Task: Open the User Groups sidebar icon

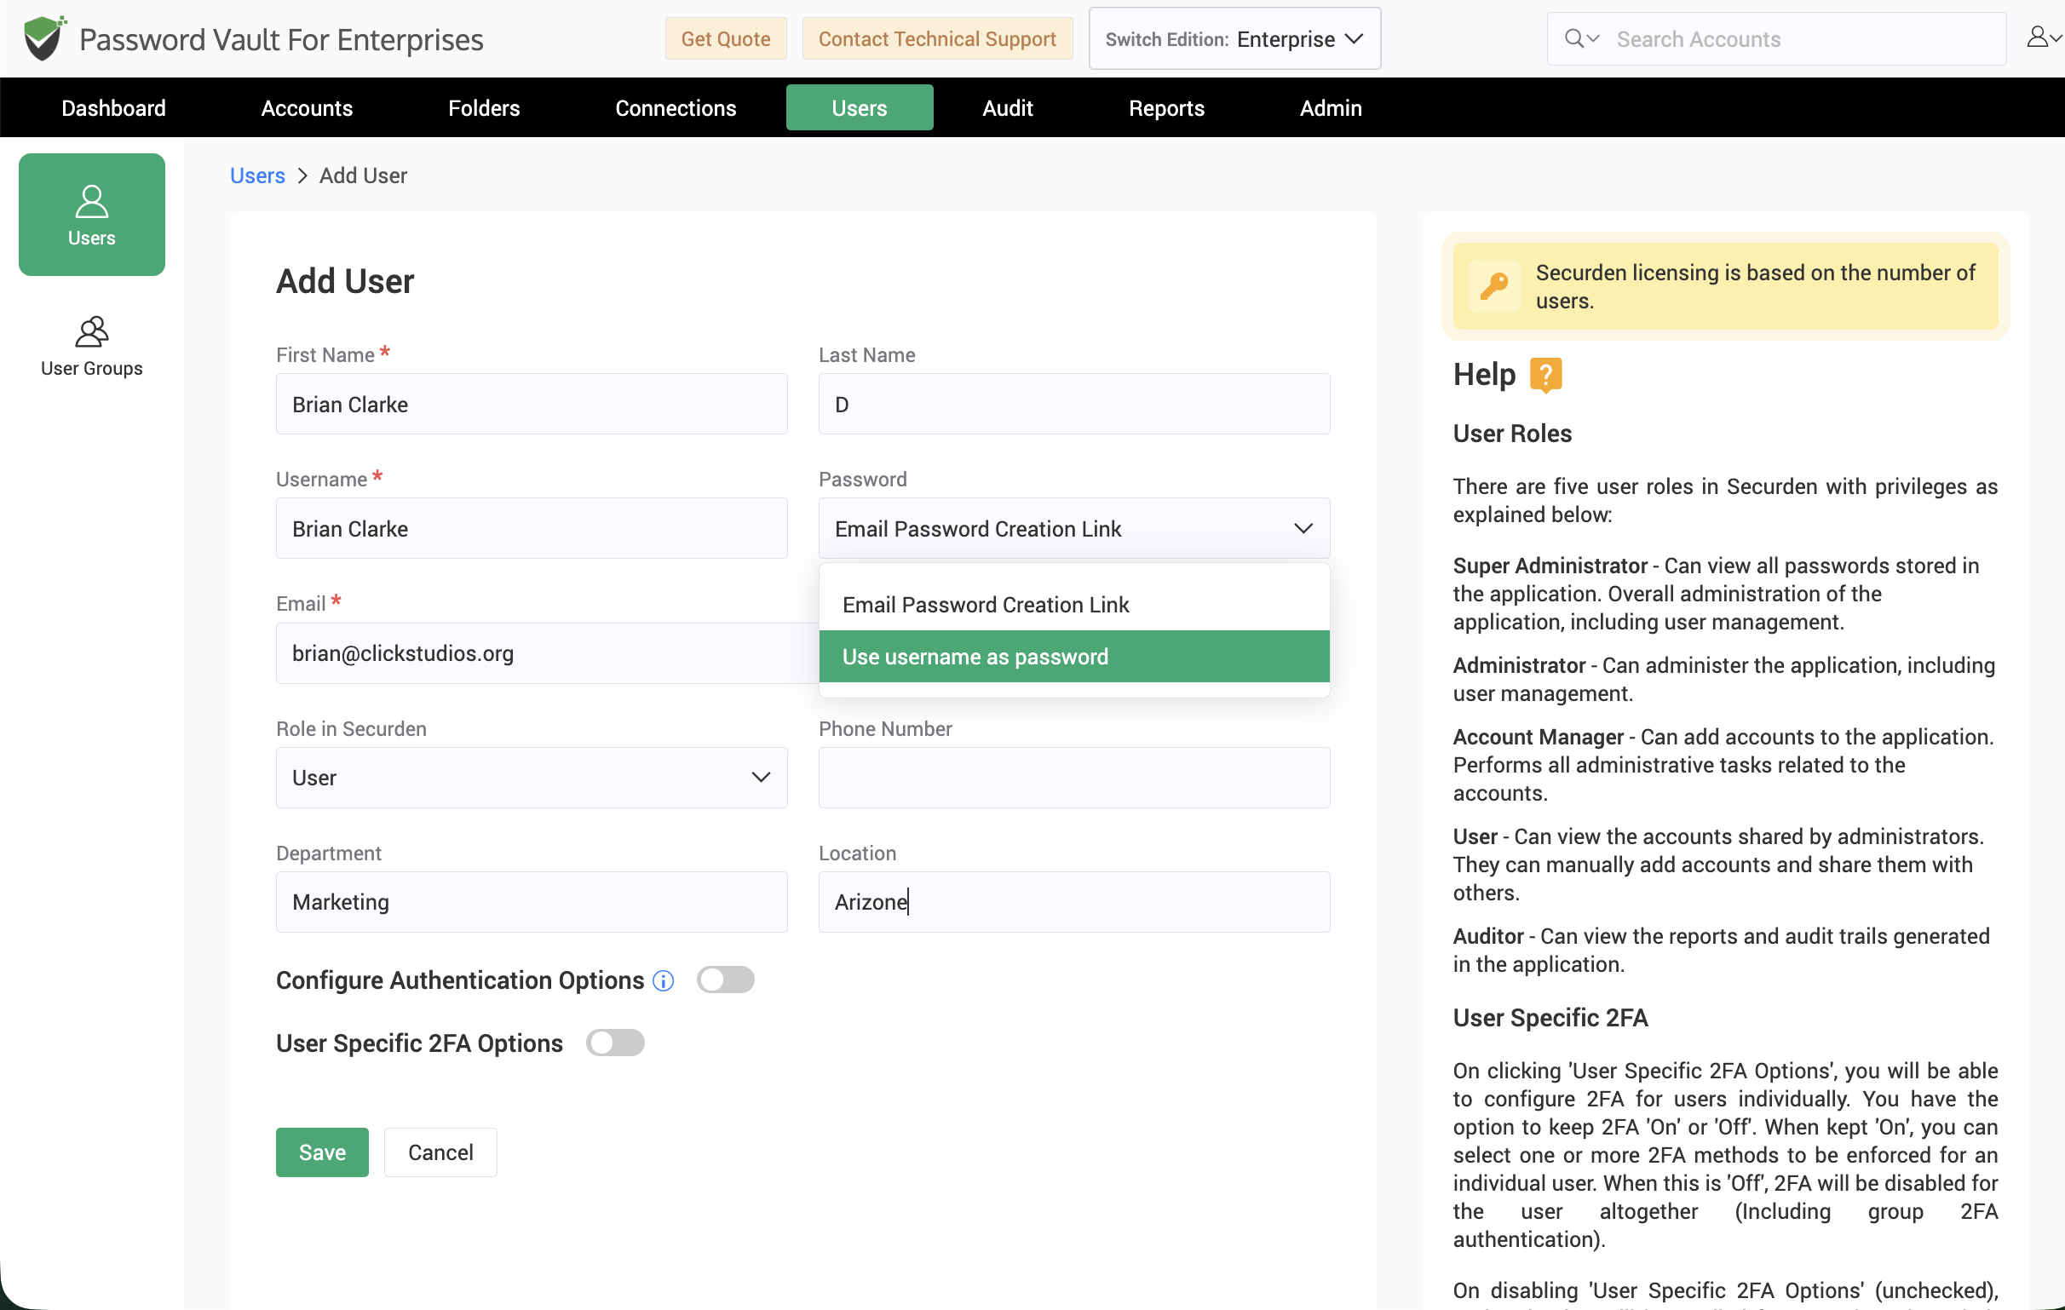Action: (x=92, y=347)
